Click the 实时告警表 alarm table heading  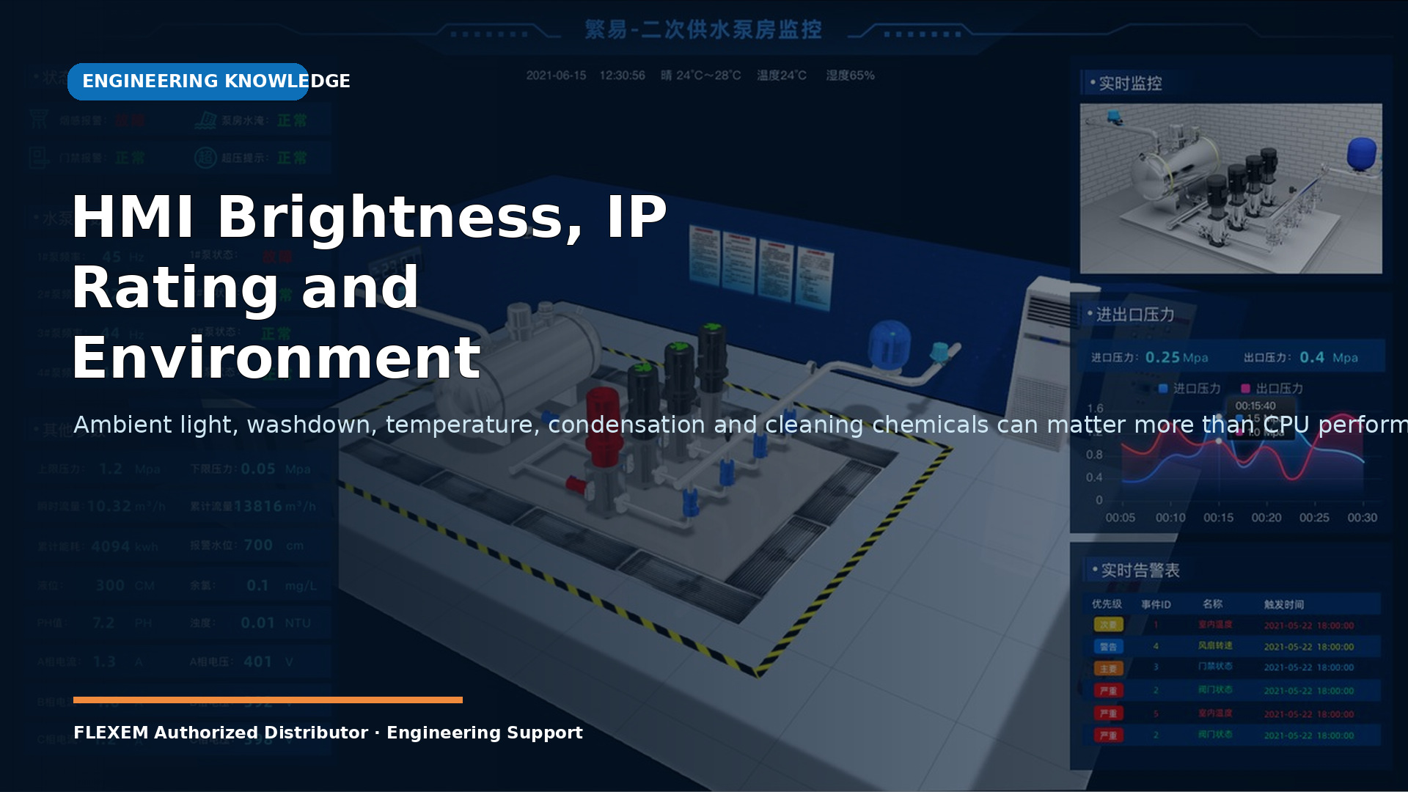point(1140,571)
